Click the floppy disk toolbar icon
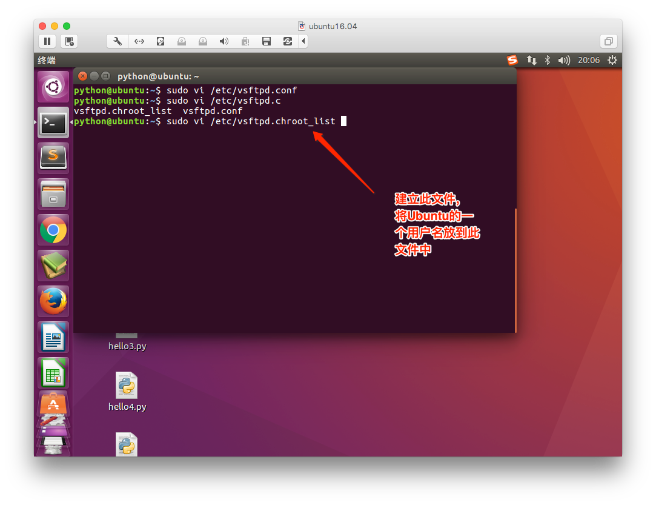This screenshot has width=656, height=505. click(266, 41)
